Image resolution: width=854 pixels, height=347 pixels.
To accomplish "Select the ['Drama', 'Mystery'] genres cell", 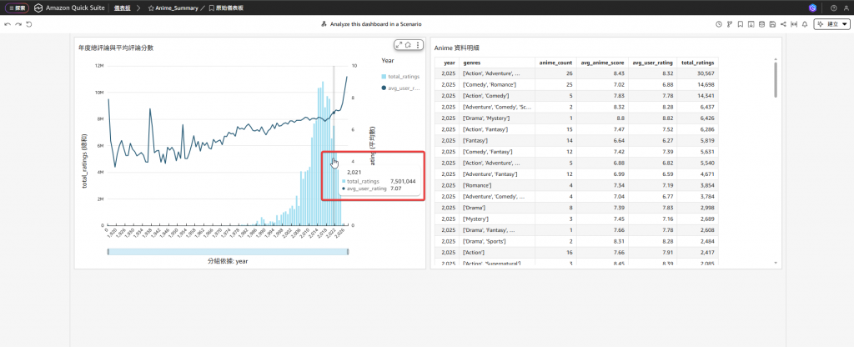I will tap(497, 118).
